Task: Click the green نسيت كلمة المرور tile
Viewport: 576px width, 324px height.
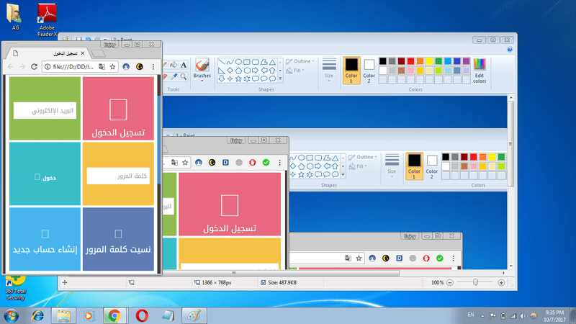Action: tap(118, 240)
